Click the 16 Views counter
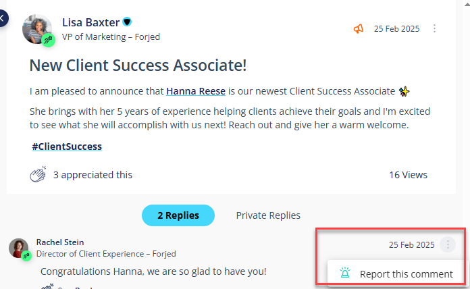This screenshot has width=470, height=289. [x=408, y=175]
